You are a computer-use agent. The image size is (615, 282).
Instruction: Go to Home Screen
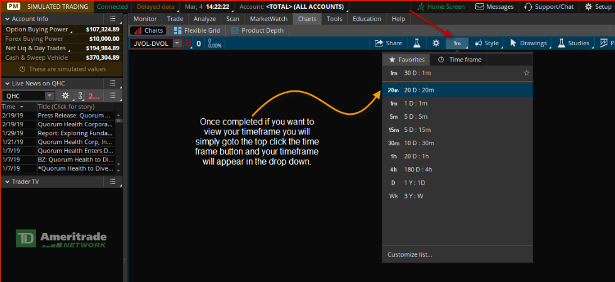[x=441, y=7]
